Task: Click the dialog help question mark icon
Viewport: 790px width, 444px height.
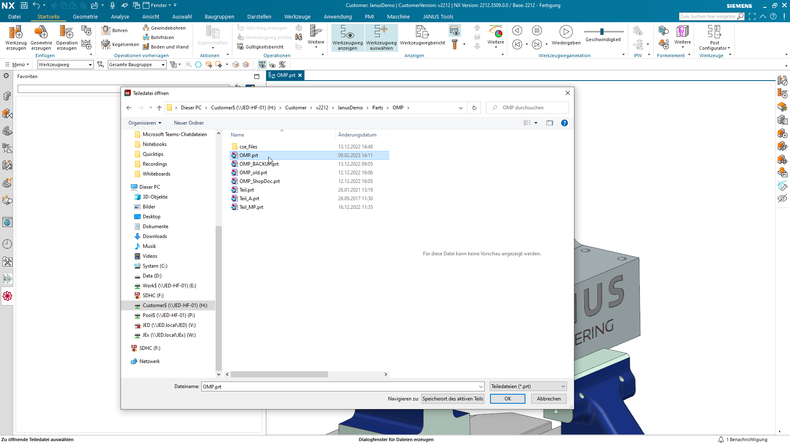Action: 565,123
